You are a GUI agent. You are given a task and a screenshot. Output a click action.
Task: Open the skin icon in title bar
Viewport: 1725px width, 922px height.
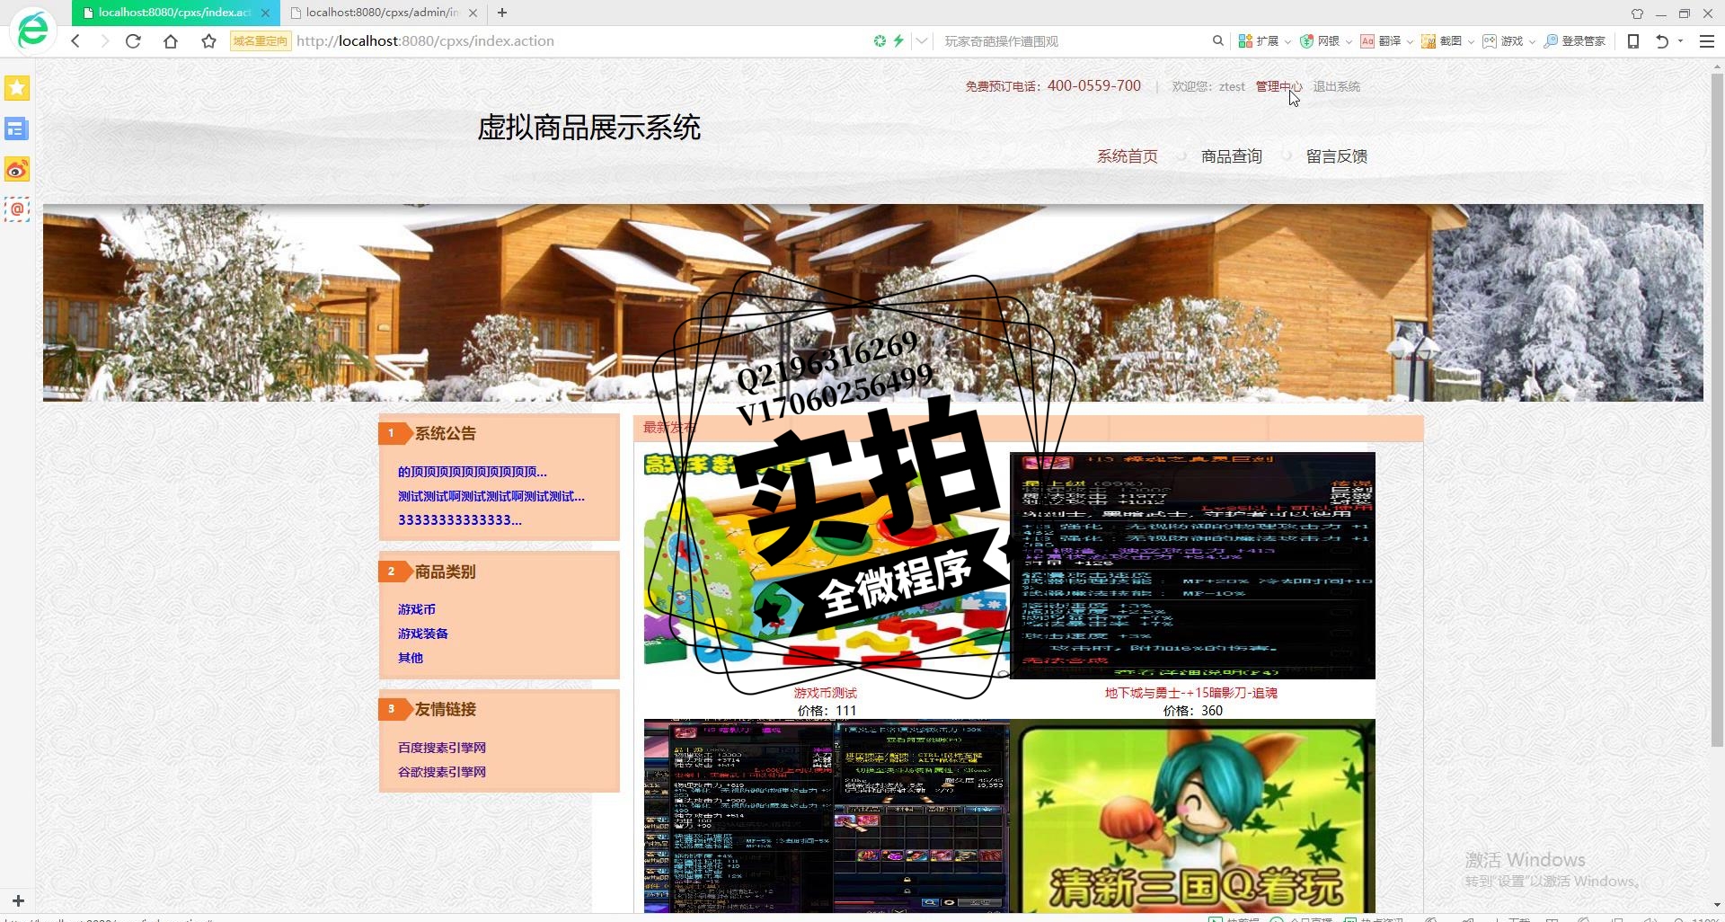point(1637,13)
